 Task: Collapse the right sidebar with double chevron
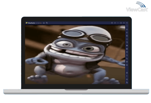click(x=127, y=23)
